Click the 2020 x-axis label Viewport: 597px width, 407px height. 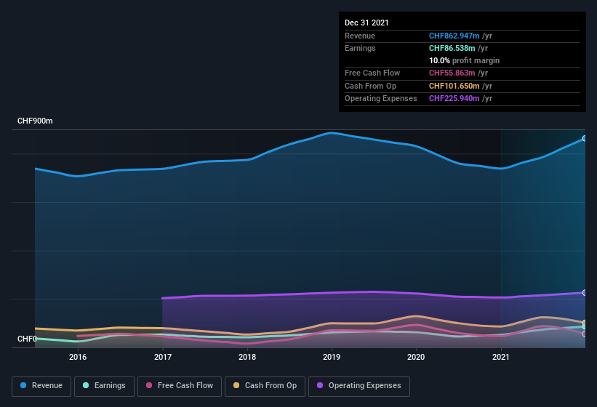(416, 357)
